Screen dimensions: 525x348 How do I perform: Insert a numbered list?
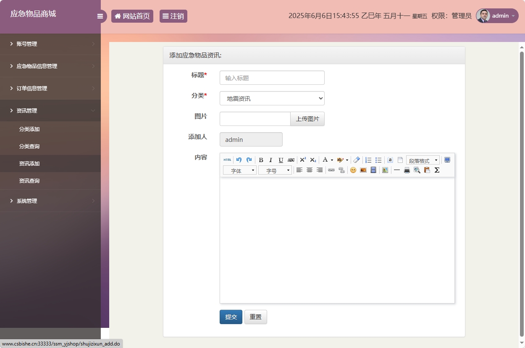[368, 160]
